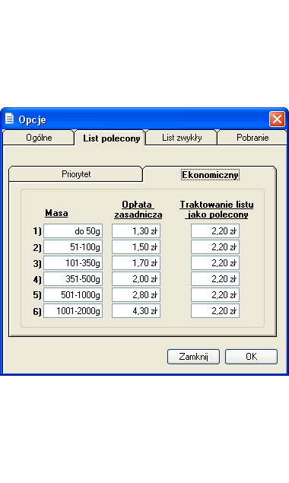Focus the 1,30 zł base fee field
Screen dimensions: 289x483
(x=136, y=231)
